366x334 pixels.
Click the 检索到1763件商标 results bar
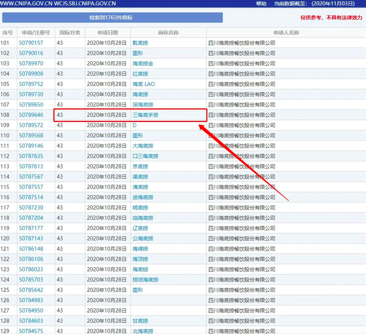(112, 17)
